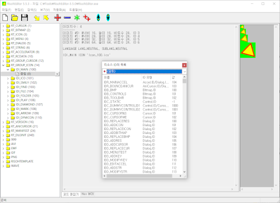280x203 pixels.
Task: Click the Open folder toolbar icon
Action: pyautogui.click(x=15, y=17)
